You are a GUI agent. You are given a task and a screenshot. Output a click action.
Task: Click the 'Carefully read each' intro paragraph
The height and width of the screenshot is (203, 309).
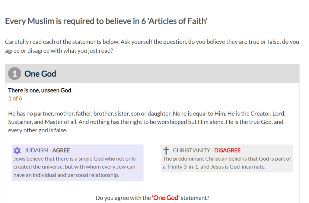[x=152, y=46]
